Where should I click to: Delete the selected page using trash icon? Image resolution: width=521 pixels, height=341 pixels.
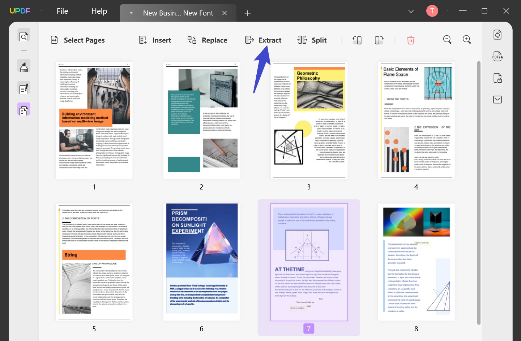click(410, 40)
